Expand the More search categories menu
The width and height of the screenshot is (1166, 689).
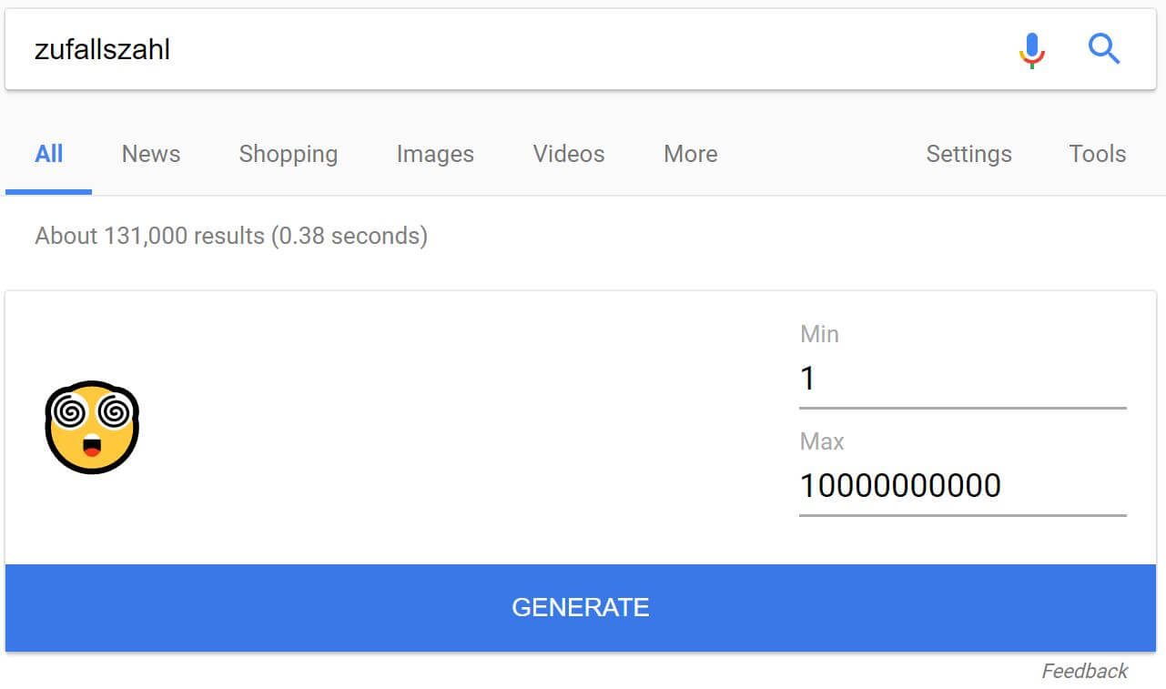point(690,154)
